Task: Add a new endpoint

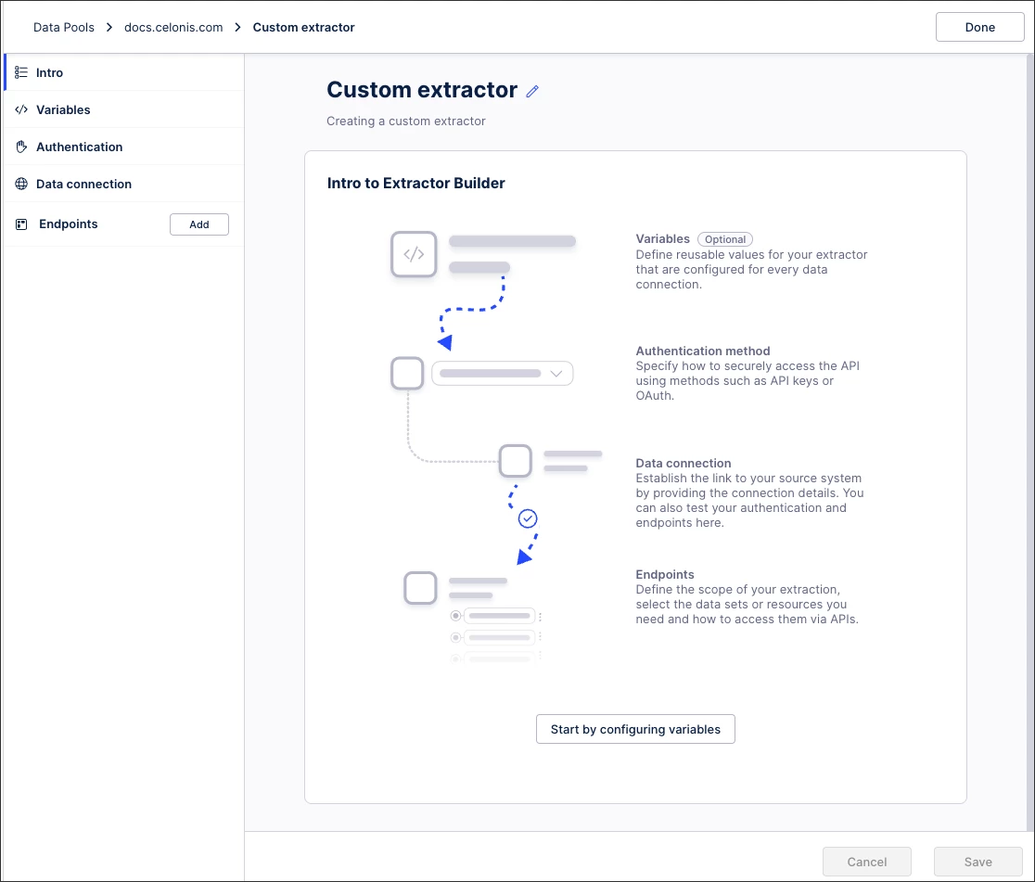Action: pos(198,224)
